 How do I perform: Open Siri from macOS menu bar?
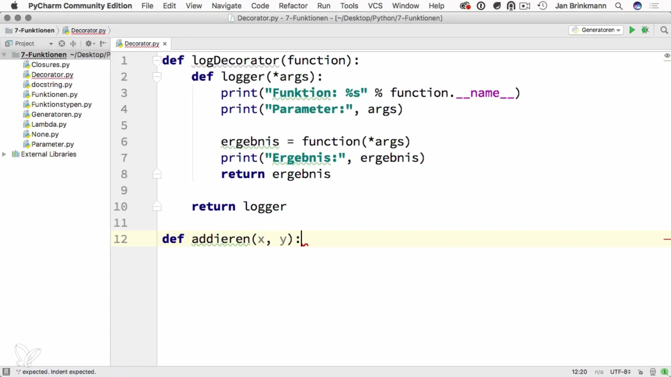click(637, 6)
